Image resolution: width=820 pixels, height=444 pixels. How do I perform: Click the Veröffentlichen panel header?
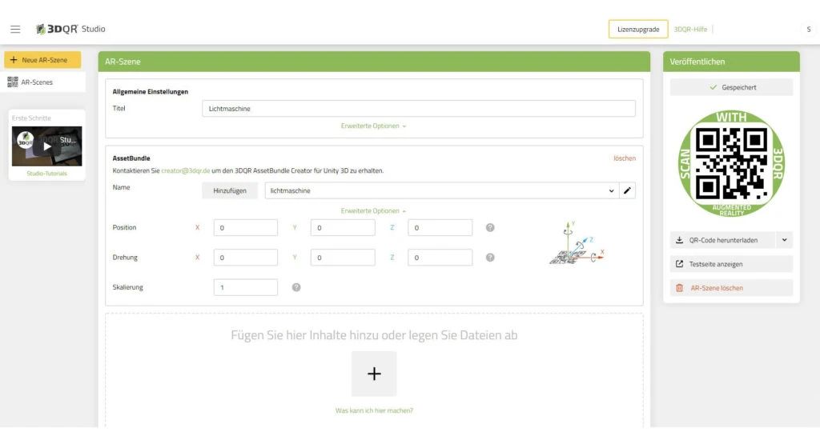pyautogui.click(x=731, y=62)
